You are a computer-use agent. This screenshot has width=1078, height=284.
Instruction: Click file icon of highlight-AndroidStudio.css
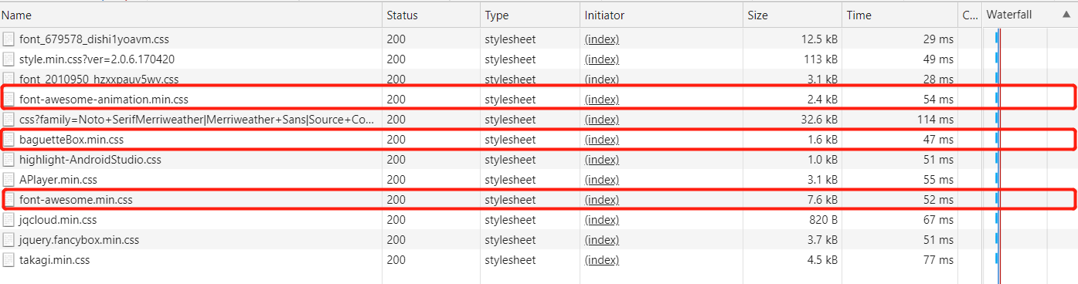(x=9, y=160)
